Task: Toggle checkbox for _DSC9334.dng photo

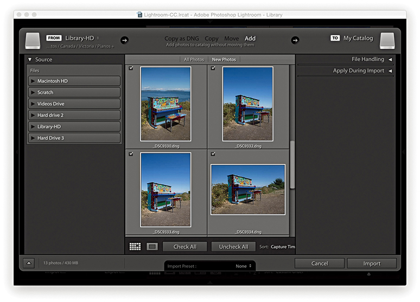Action: click(x=213, y=154)
